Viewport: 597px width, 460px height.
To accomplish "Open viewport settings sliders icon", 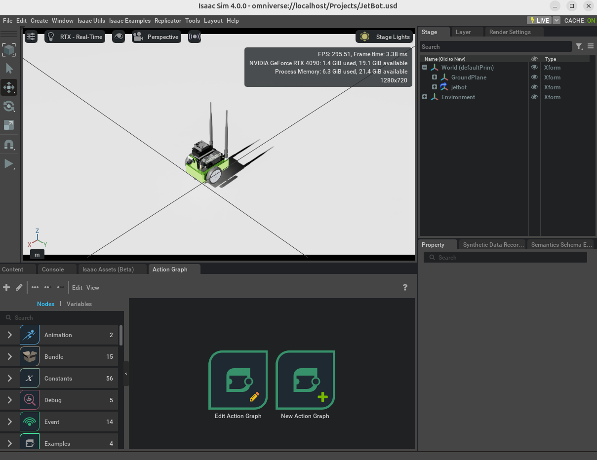I will pos(31,37).
